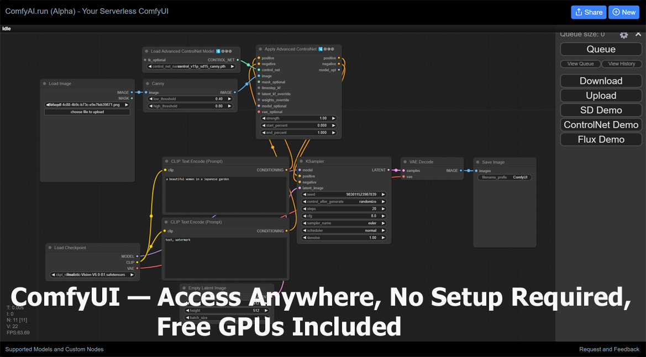The height and width of the screenshot is (357, 646).
Task: Open the control_after_generate selector
Action: coord(343,202)
